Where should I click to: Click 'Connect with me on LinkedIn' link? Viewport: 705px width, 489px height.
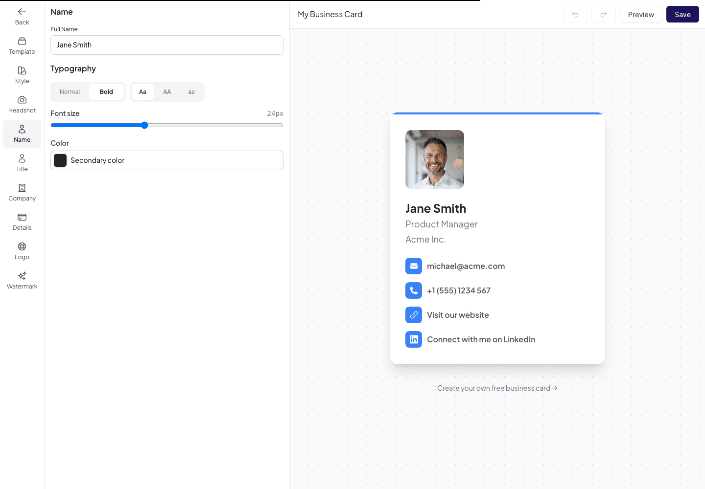point(481,339)
